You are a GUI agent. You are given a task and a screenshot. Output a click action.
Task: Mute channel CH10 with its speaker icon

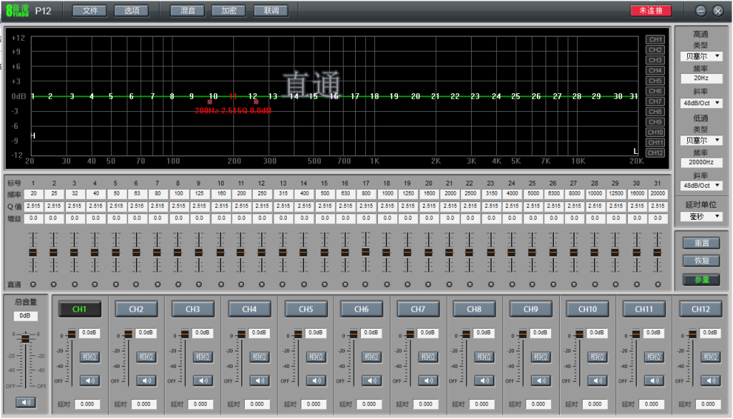[597, 380]
